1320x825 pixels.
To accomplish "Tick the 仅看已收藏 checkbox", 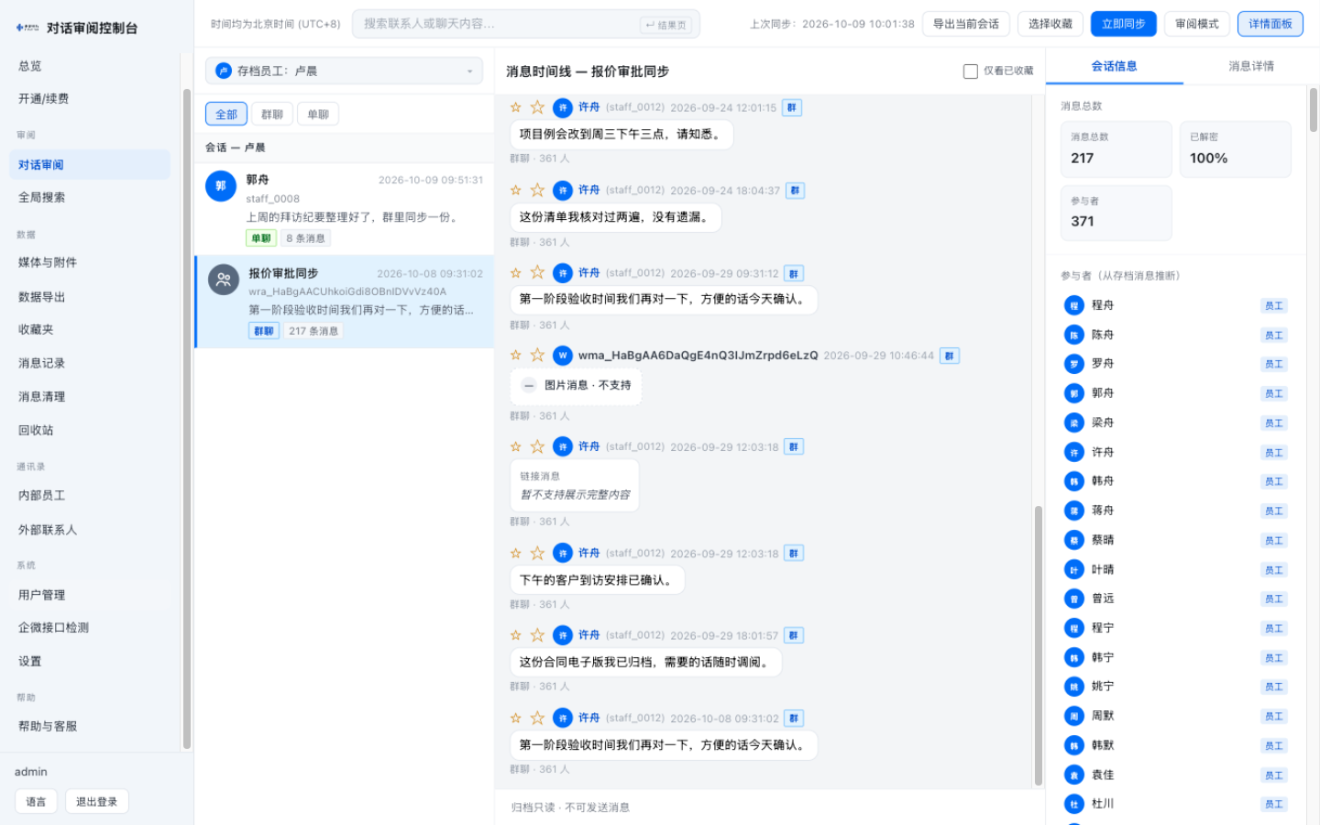I will [x=971, y=71].
